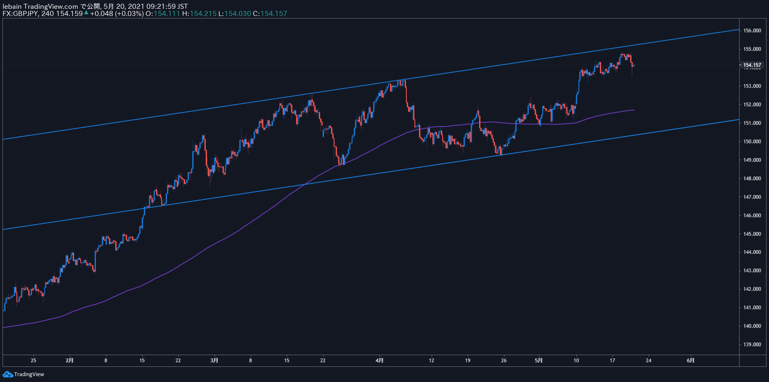Click the 146.000 price axis label
This screenshot has width=769, height=382.
(x=752, y=216)
